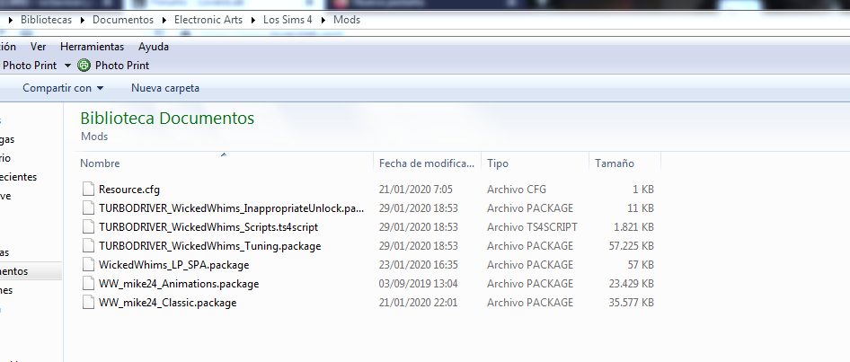The height and width of the screenshot is (362, 850).
Task: Select the highlighted Documentos sidebar item
Action: pyautogui.click(x=30, y=271)
